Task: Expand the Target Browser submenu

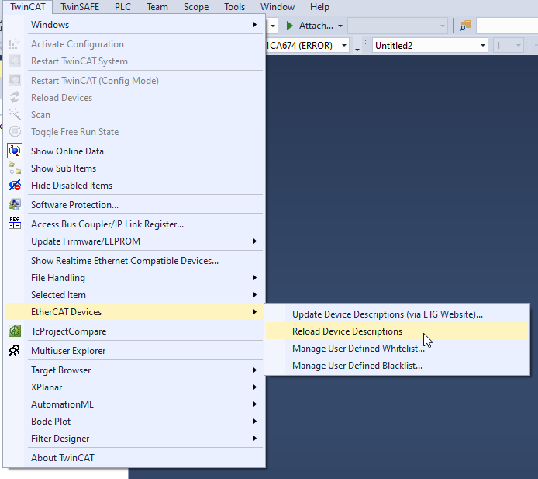Action: (x=135, y=370)
